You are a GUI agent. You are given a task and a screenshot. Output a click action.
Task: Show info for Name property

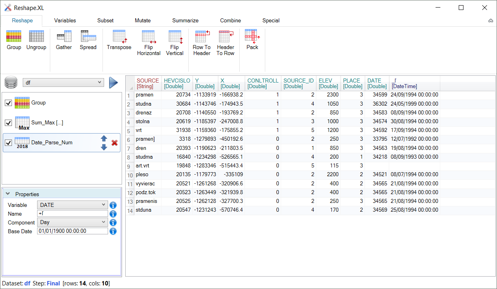(113, 214)
